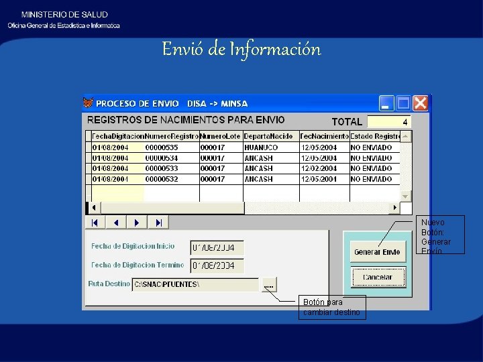Click Fecha de Digitacion Inicio field
The image size is (483, 362).
click(x=217, y=248)
